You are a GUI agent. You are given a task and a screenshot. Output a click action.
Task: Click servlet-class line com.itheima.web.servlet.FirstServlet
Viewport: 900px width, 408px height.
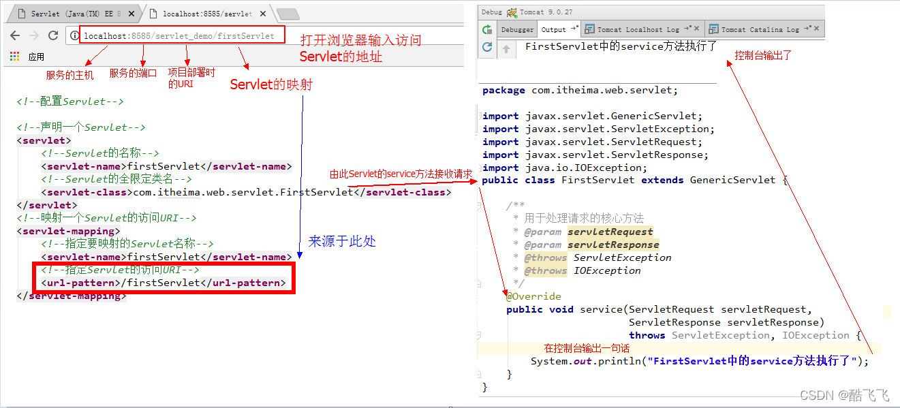pos(246,192)
